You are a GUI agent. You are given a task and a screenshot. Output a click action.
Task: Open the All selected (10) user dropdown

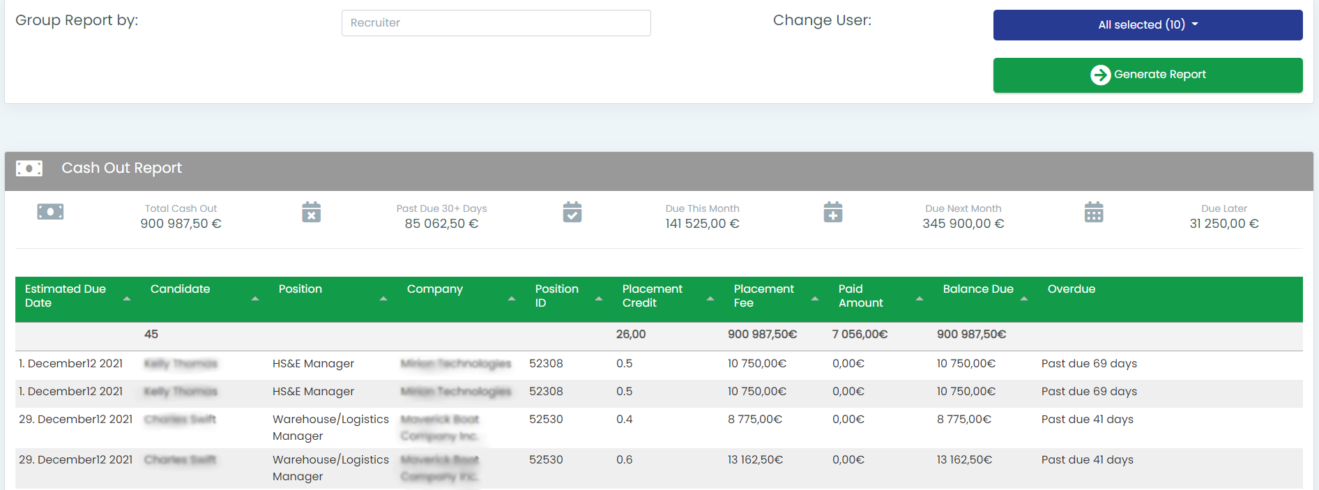[x=1148, y=25]
